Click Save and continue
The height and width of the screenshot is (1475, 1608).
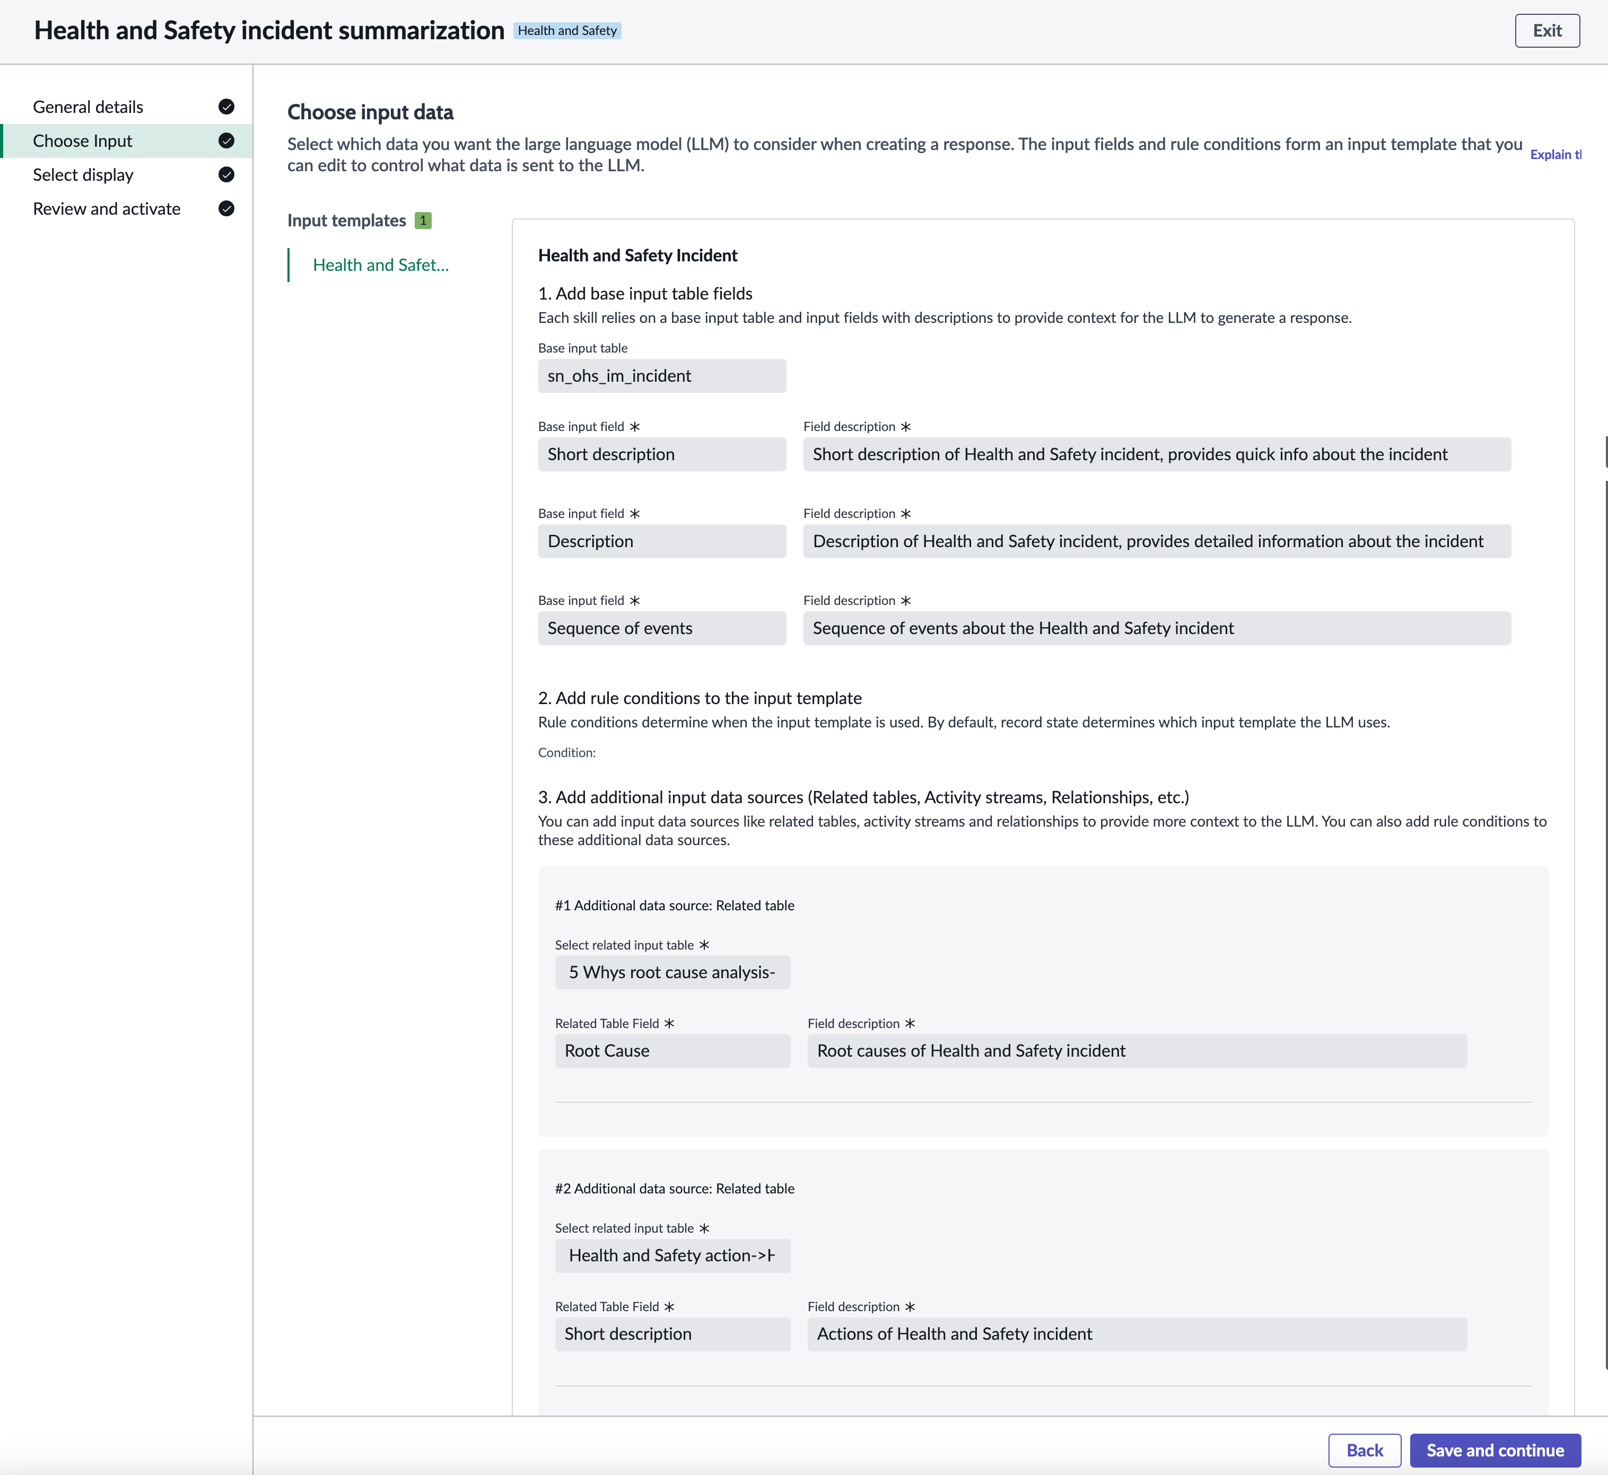click(1495, 1450)
